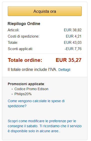
Task: Click the Promozioni applicate heading
Action: pyautogui.click(x=26, y=84)
